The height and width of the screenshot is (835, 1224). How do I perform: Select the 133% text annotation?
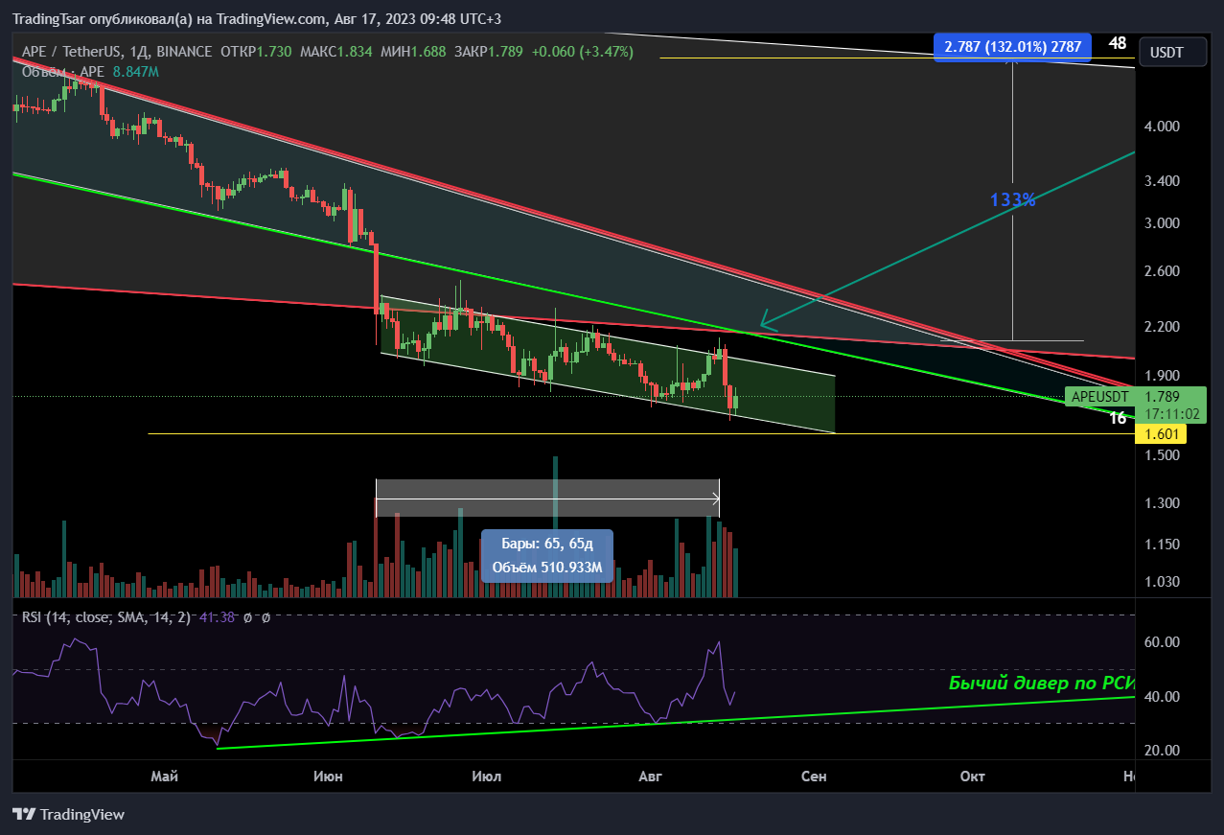pos(1012,200)
